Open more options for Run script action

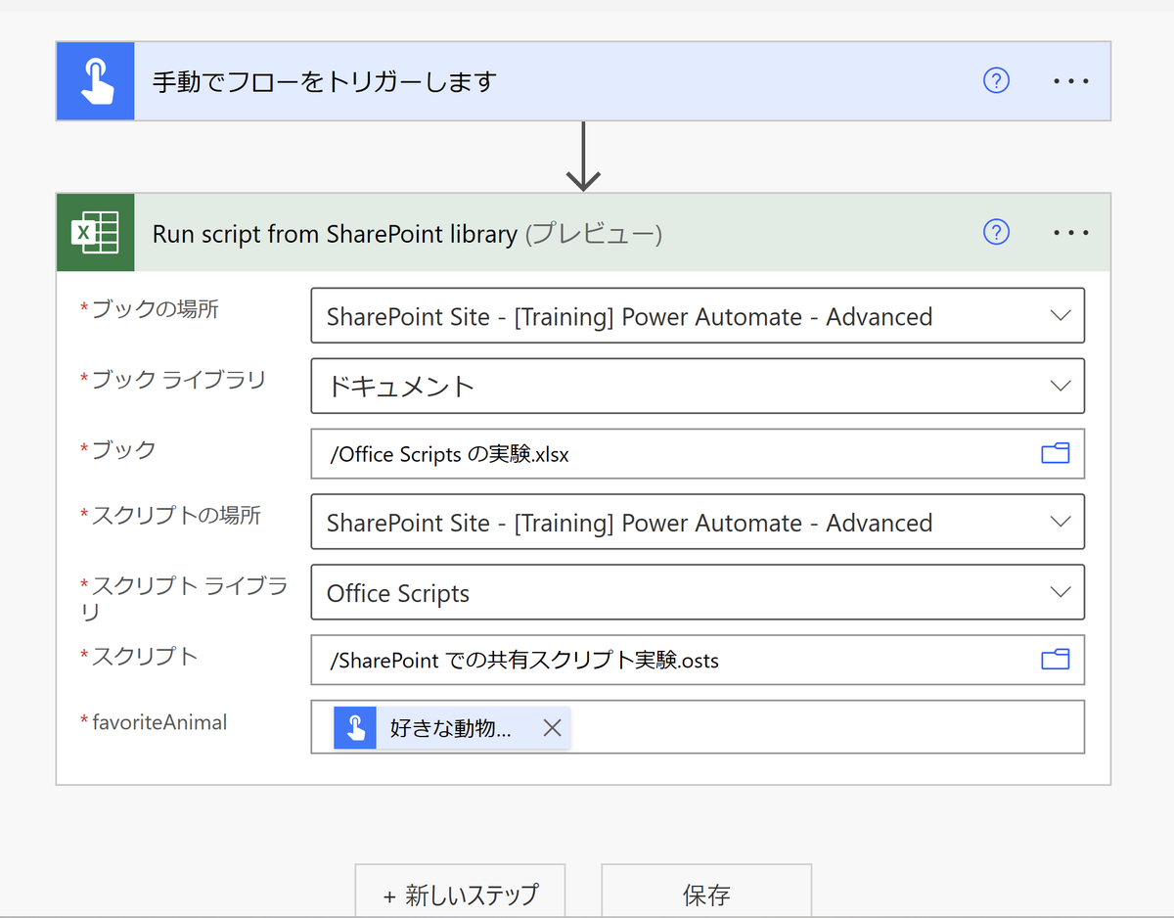1071,233
